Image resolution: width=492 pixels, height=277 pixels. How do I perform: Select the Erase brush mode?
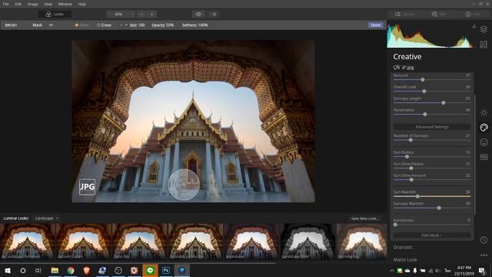105,25
